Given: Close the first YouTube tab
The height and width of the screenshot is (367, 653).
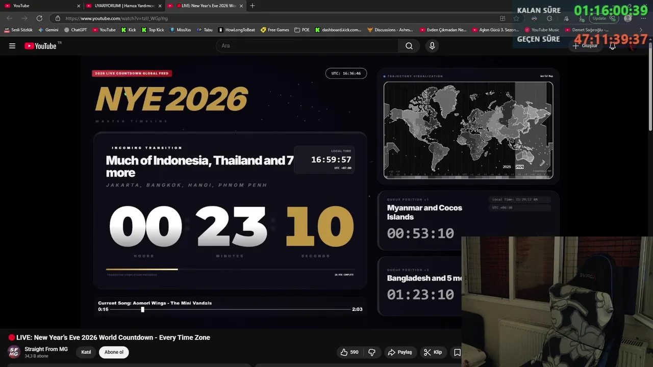Looking at the screenshot, I should [x=79, y=6].
